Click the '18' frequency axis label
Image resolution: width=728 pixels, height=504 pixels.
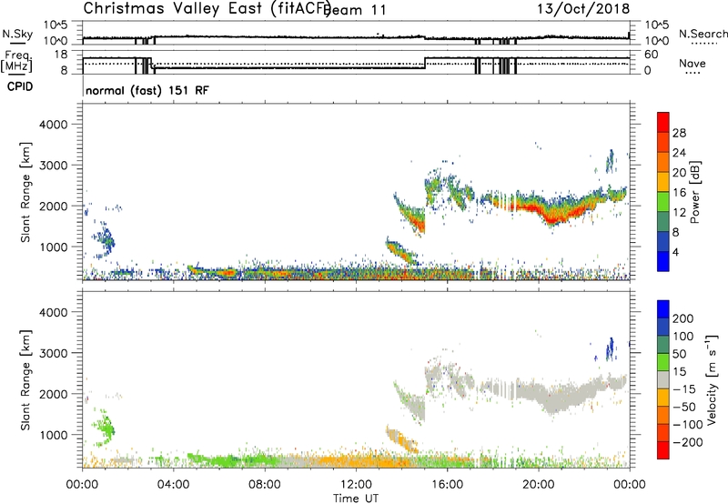coord(62,55)
